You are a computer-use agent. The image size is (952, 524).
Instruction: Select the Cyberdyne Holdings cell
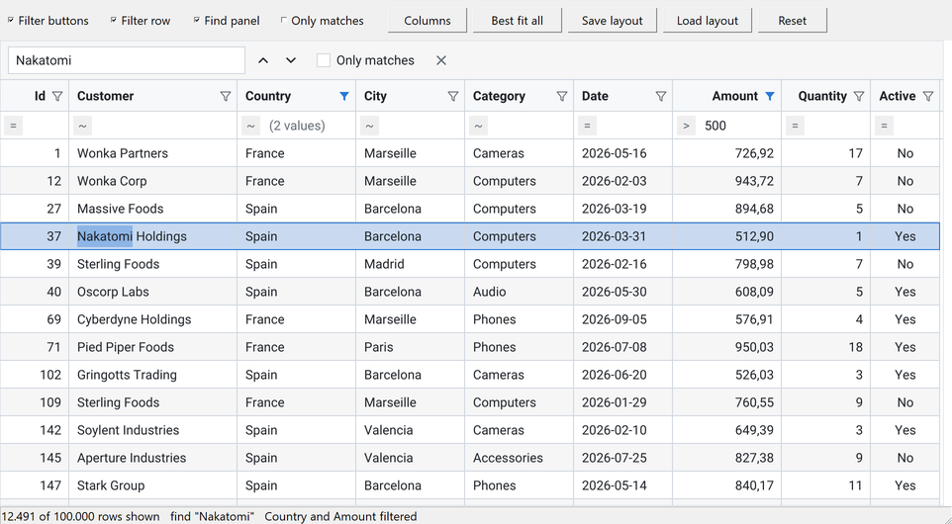(153, 319)
